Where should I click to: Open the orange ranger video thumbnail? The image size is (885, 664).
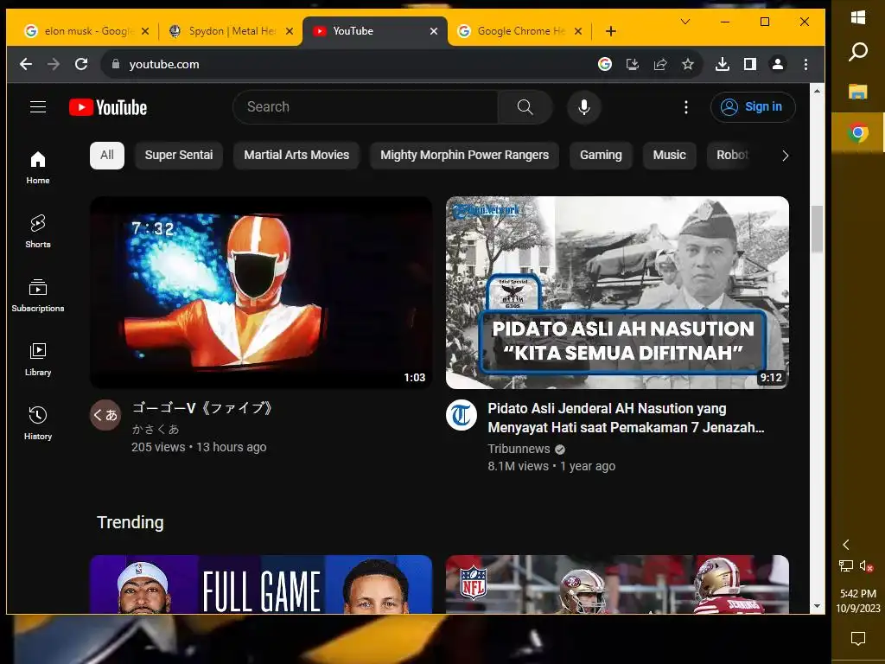[261, 292]
